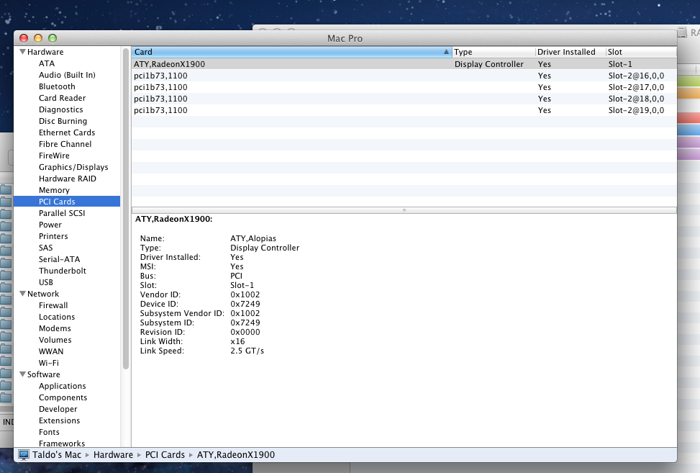Click the split pane divider handle
The height and width of the screenshot is (473, 700).
[404, 210]
